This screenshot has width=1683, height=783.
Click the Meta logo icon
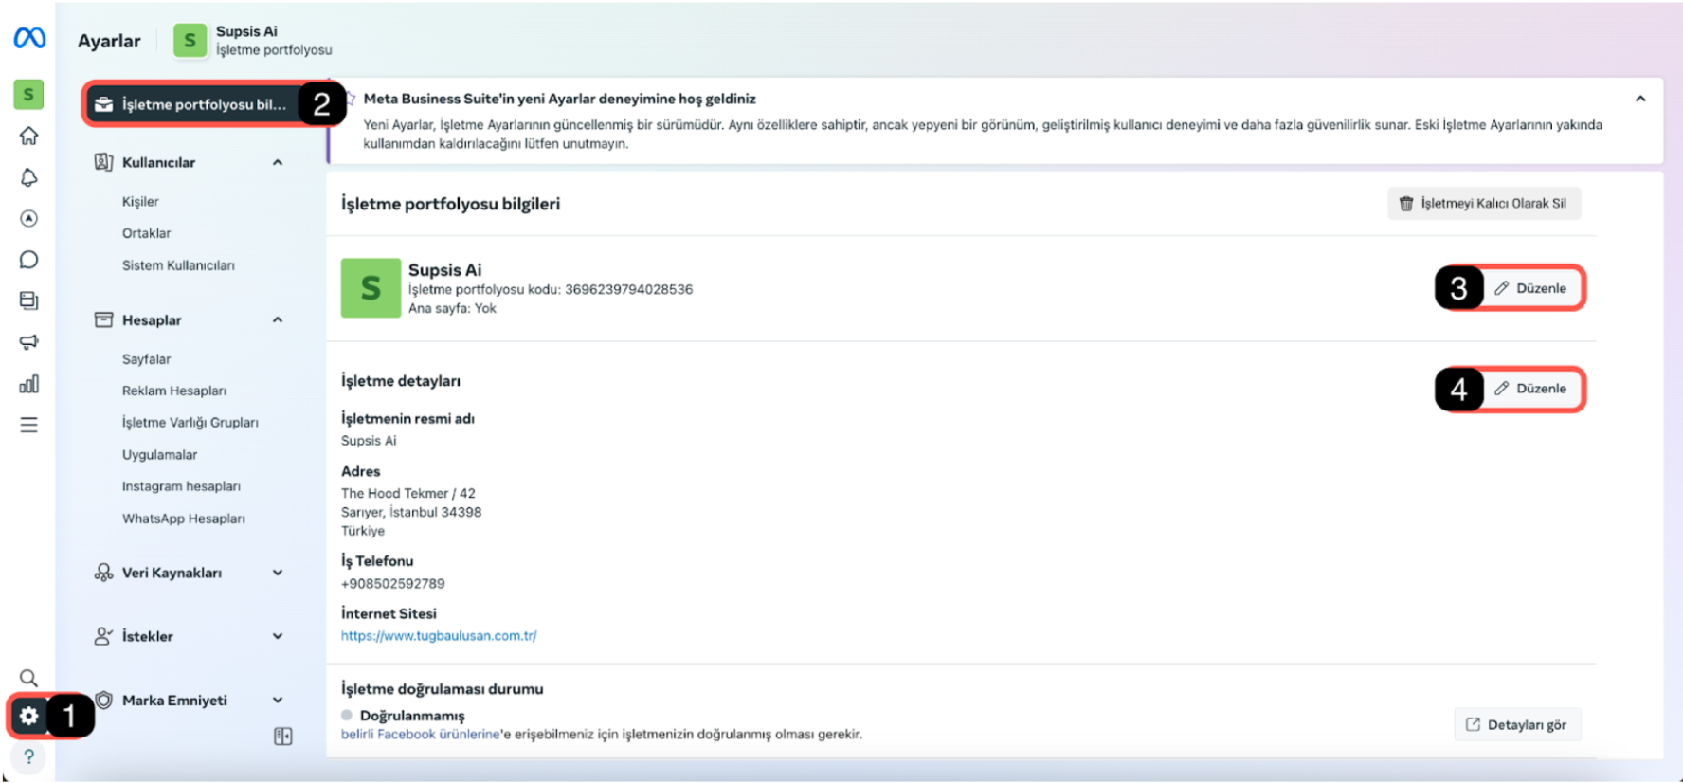(x=29, y=38)
